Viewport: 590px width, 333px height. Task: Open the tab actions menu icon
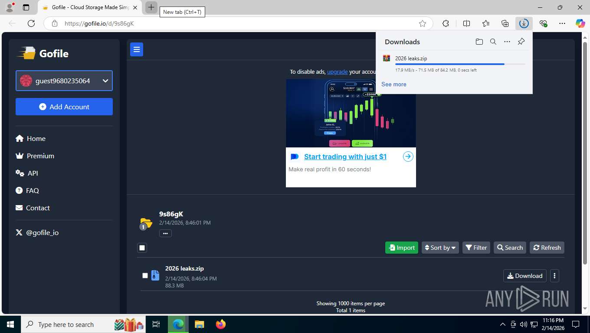coord(26,7)
